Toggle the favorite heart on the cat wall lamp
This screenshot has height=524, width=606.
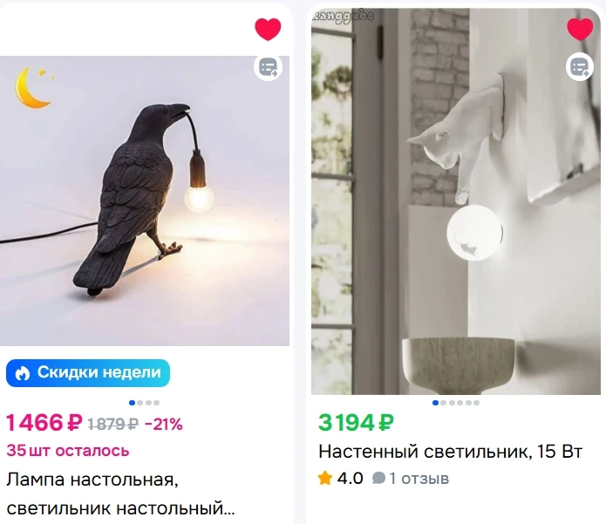580,29
